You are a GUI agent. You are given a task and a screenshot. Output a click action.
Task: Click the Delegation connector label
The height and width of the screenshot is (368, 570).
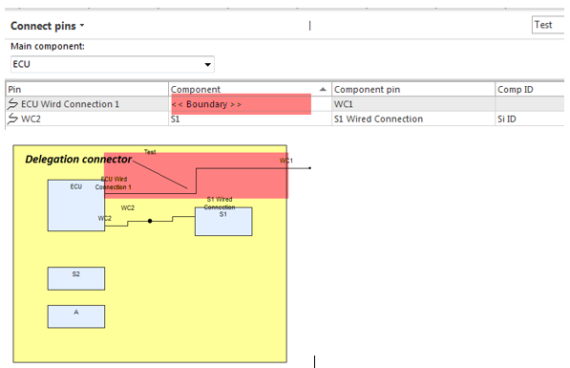click(x=78, y=159)
